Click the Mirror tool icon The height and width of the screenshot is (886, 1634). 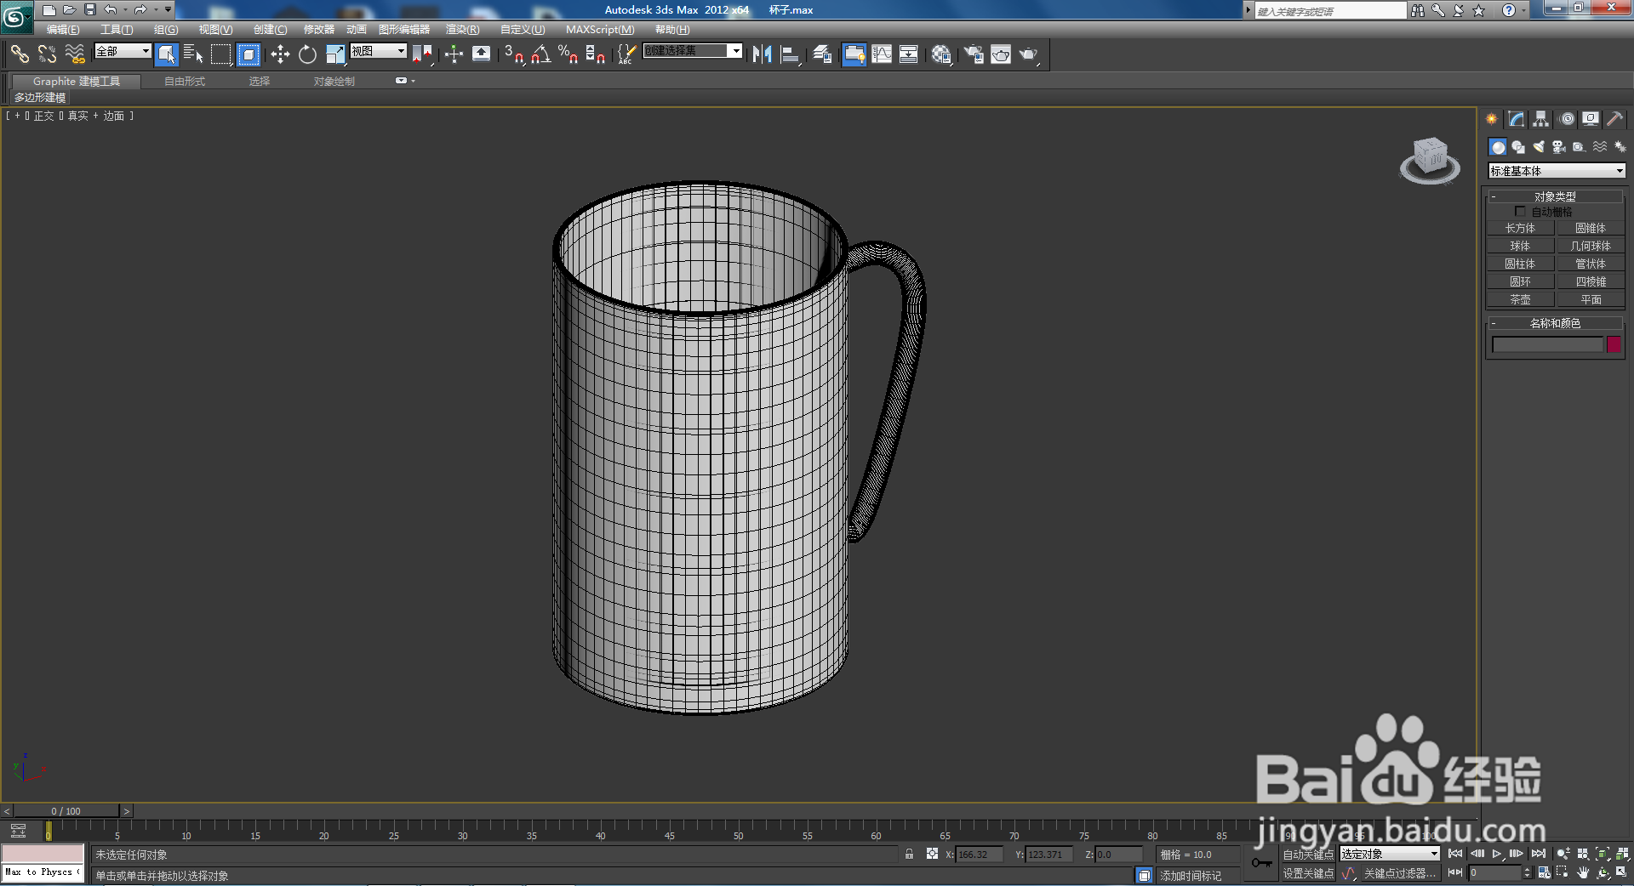click(760, 54)
